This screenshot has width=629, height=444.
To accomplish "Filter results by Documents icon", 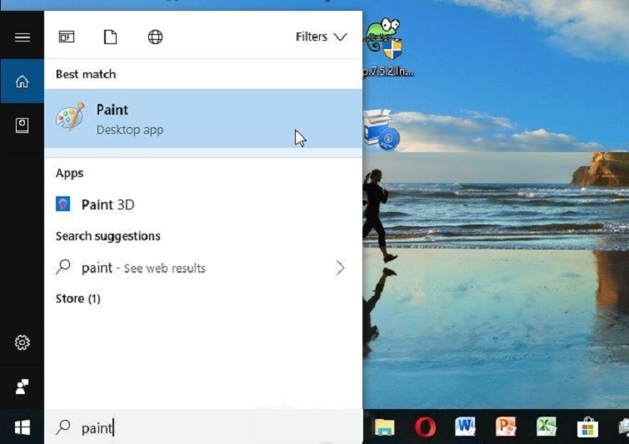I will click(110, 37).
